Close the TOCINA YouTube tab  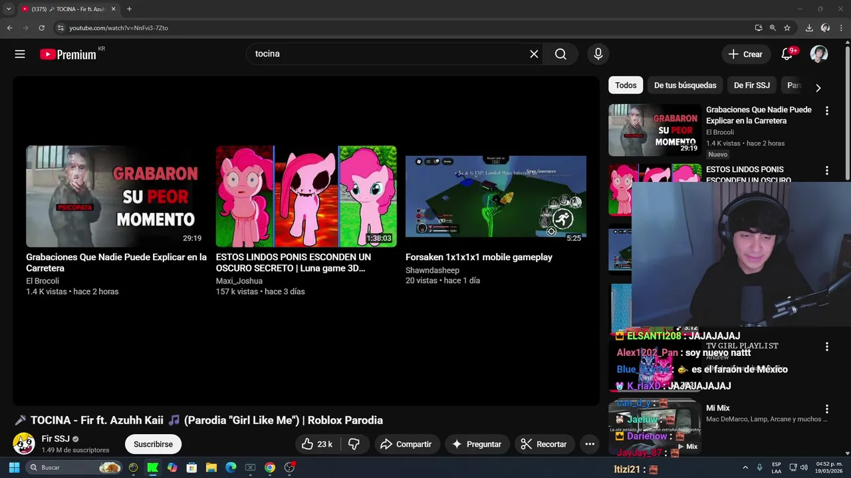pyautogui.click(x=113, y=9)
